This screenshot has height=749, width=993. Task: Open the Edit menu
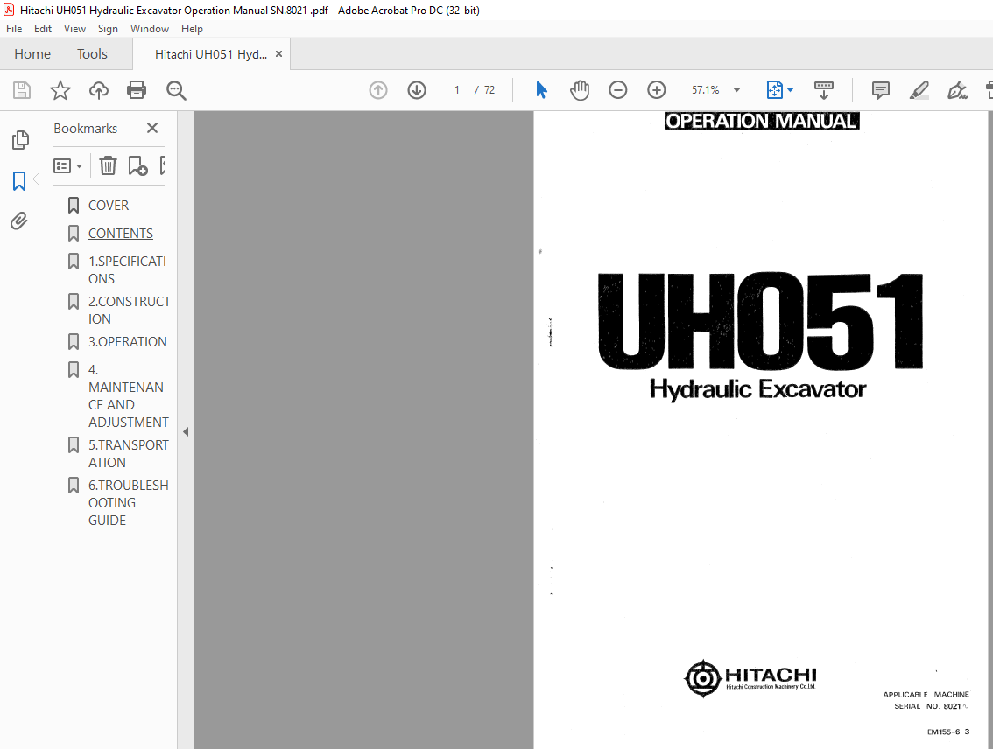[x=42, y=29]
